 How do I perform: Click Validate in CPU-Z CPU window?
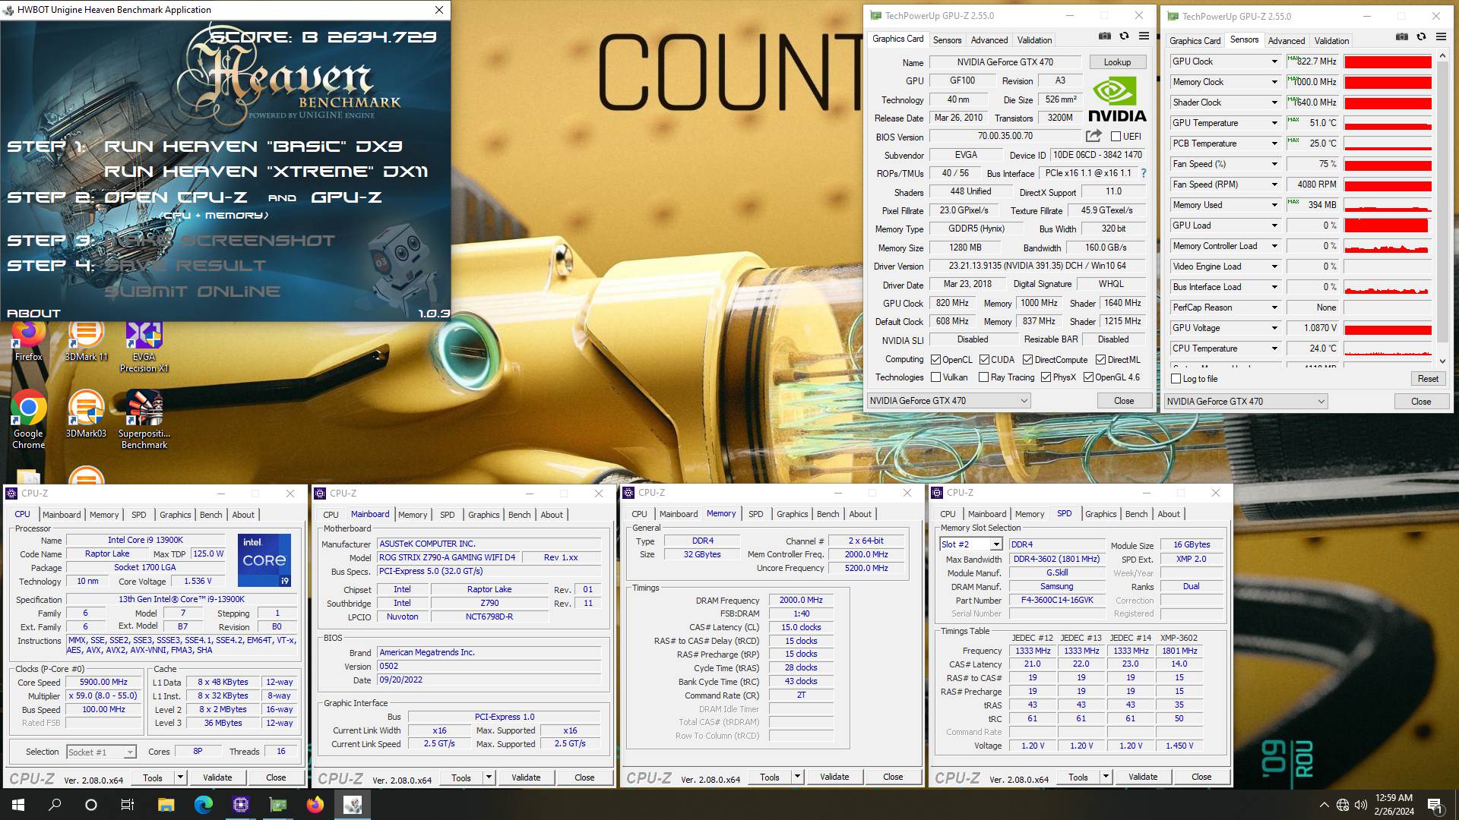(217, 777)
